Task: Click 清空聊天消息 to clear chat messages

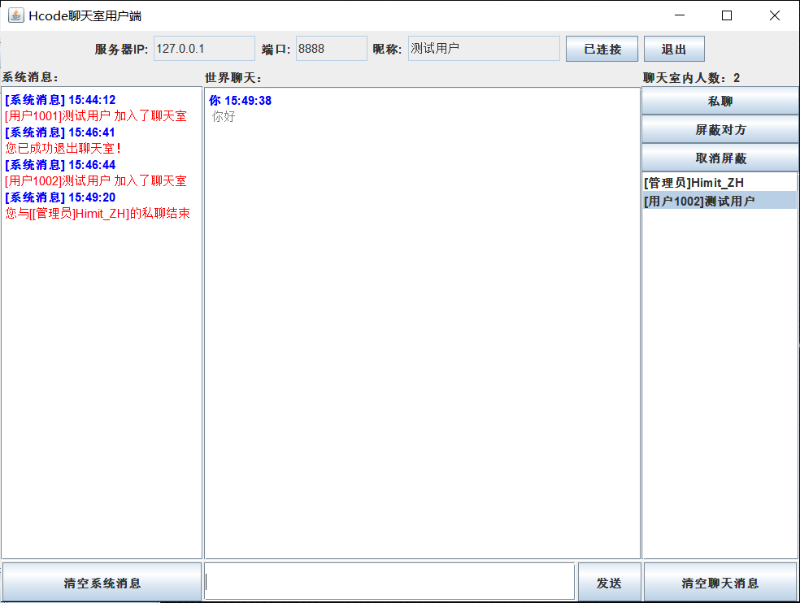Action: [x=719, y=581]
